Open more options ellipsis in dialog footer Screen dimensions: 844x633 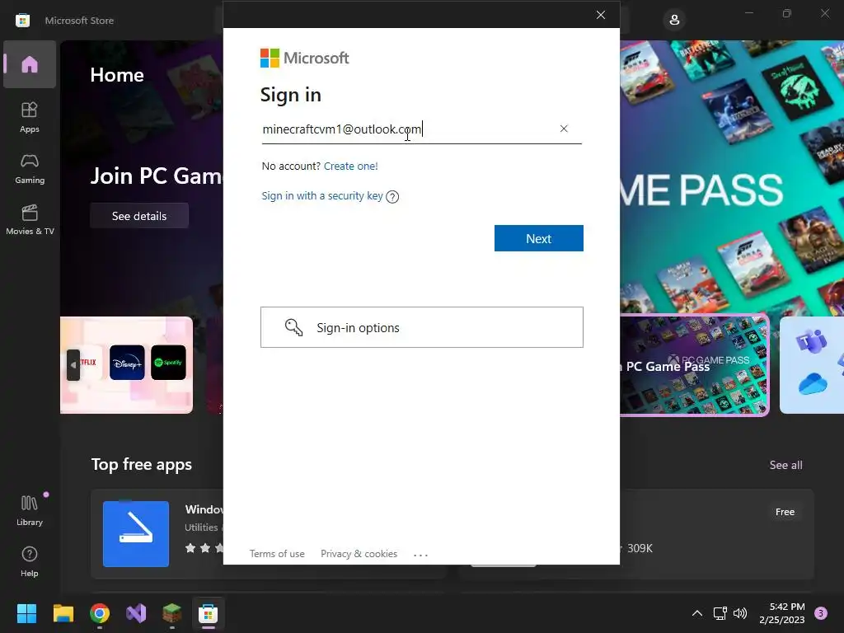click(420, 555)
